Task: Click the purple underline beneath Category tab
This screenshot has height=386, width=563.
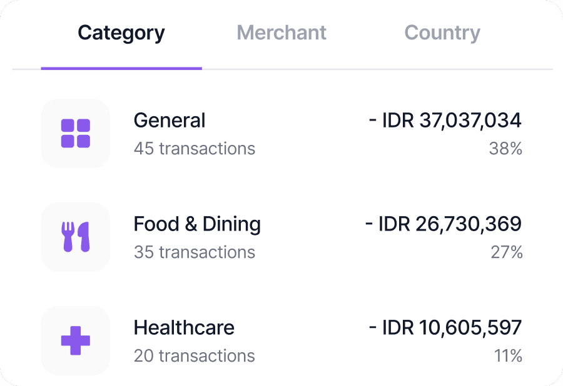Action: [121, 68]
